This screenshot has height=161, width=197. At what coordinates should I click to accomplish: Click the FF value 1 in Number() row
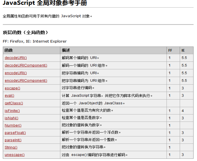(x=169, y=125)
